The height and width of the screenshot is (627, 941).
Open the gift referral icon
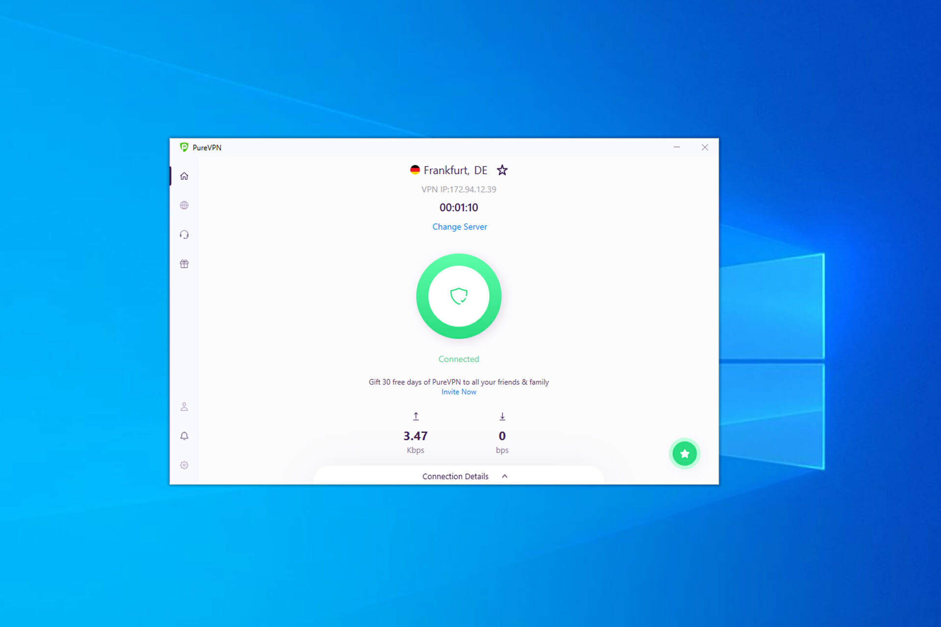point(184,264)
